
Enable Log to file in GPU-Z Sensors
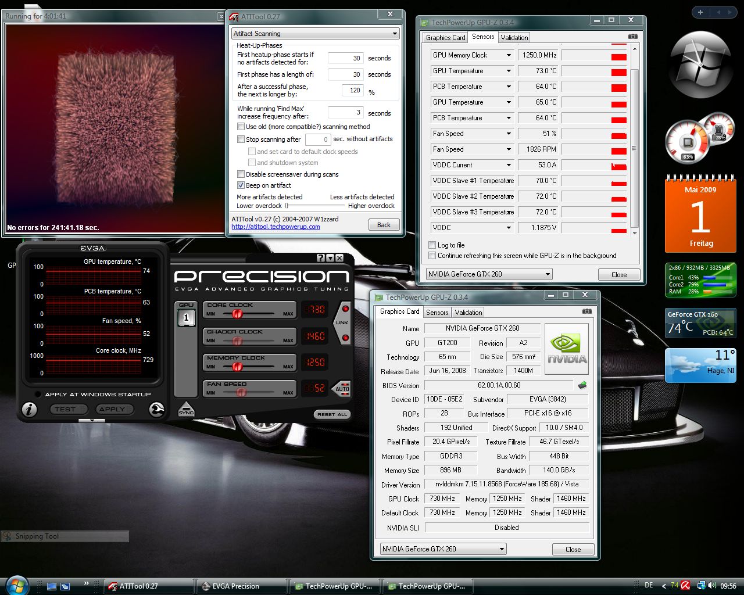pyautogui.click(x=432, y=245)
